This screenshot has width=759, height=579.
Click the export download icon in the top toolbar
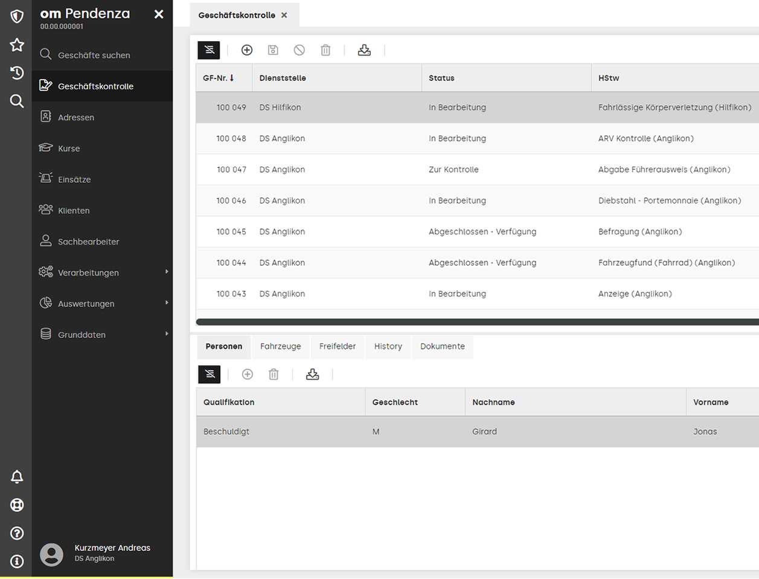click(364, 50)
